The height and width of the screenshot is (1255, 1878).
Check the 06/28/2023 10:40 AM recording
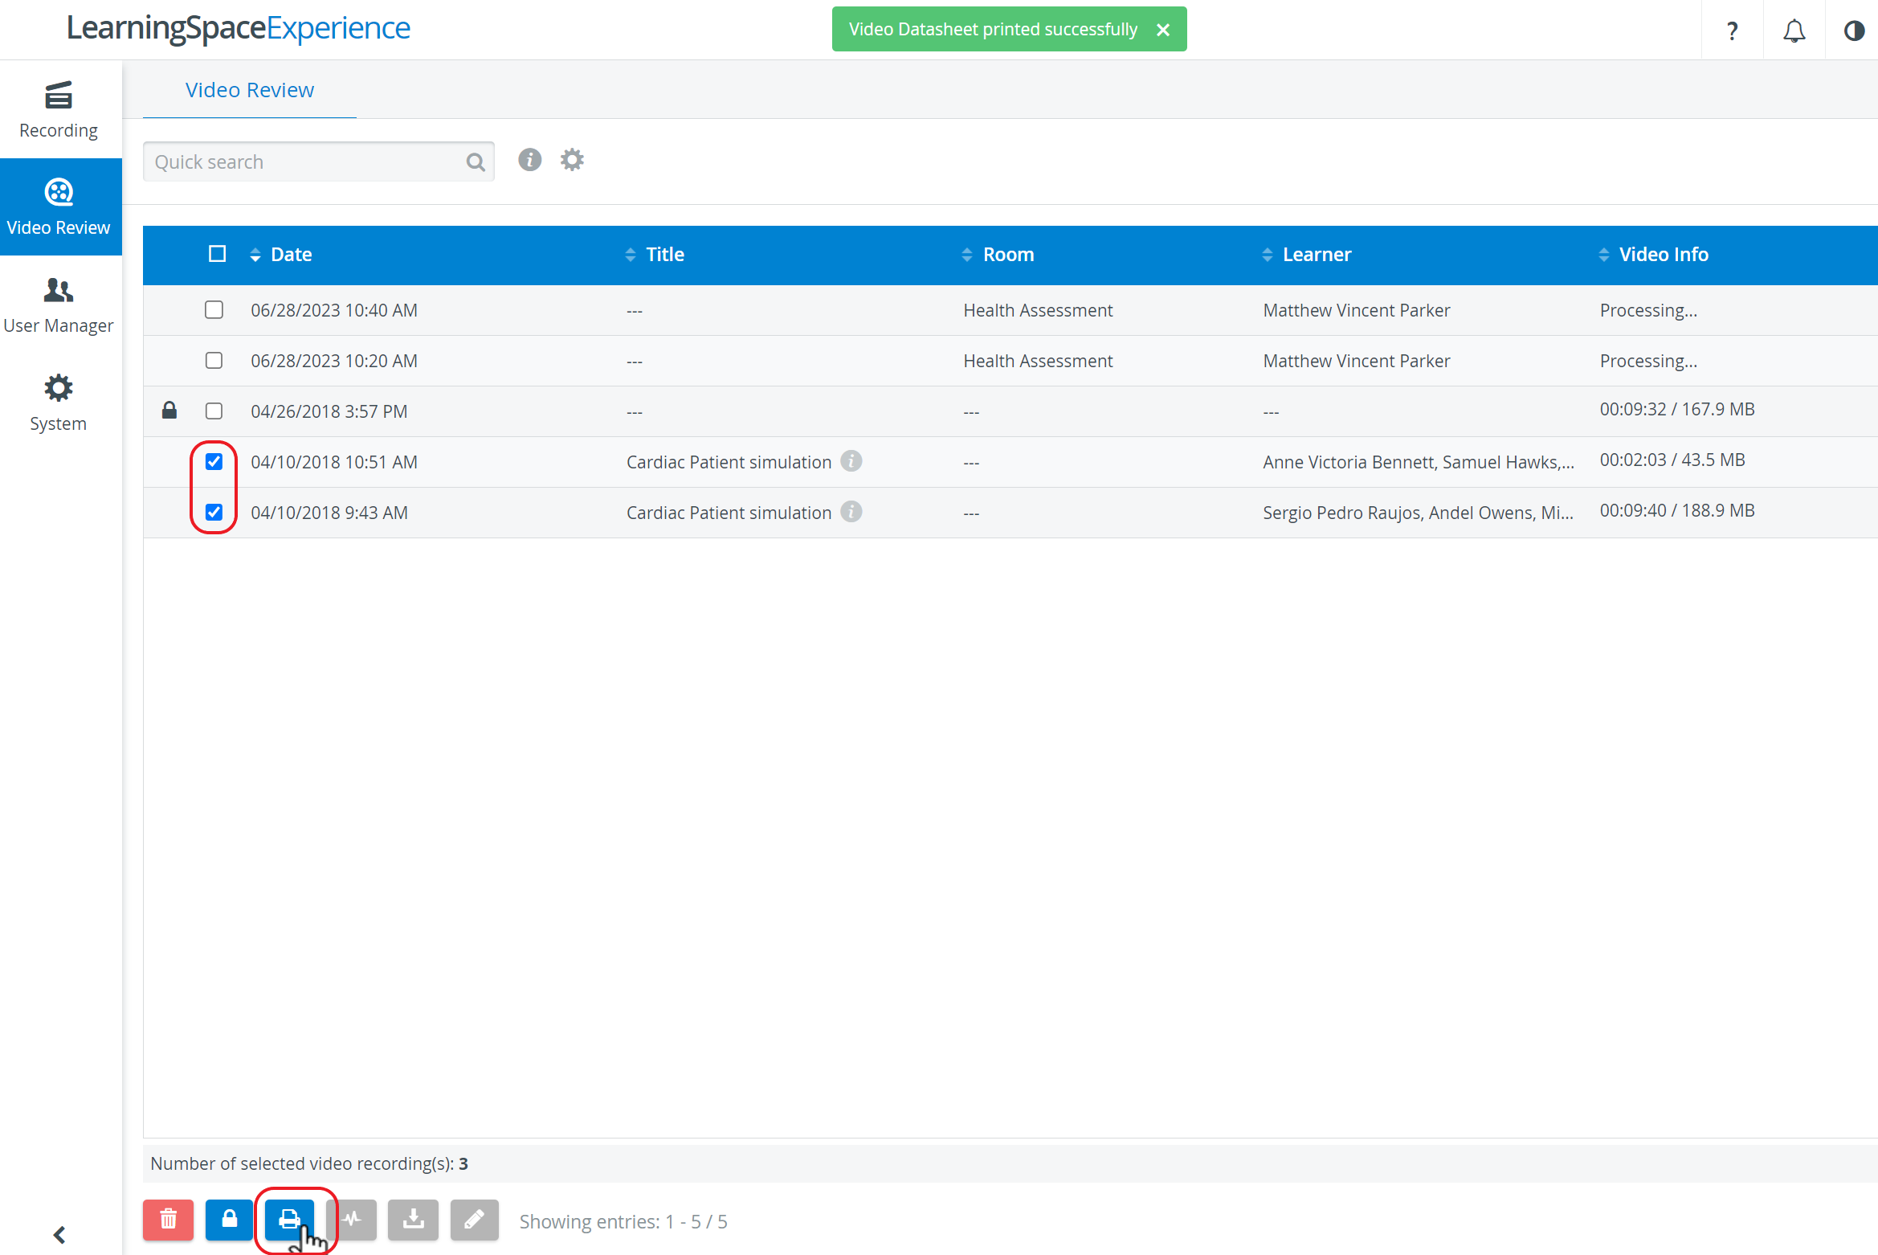click(214, 310)
